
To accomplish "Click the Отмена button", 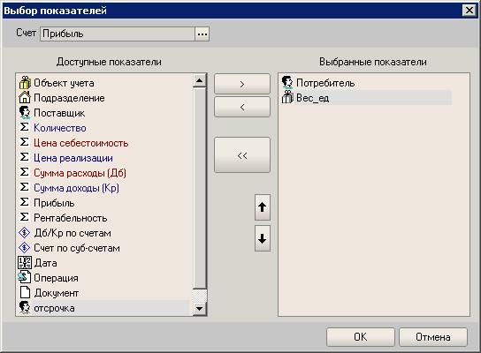I will 433,337.
